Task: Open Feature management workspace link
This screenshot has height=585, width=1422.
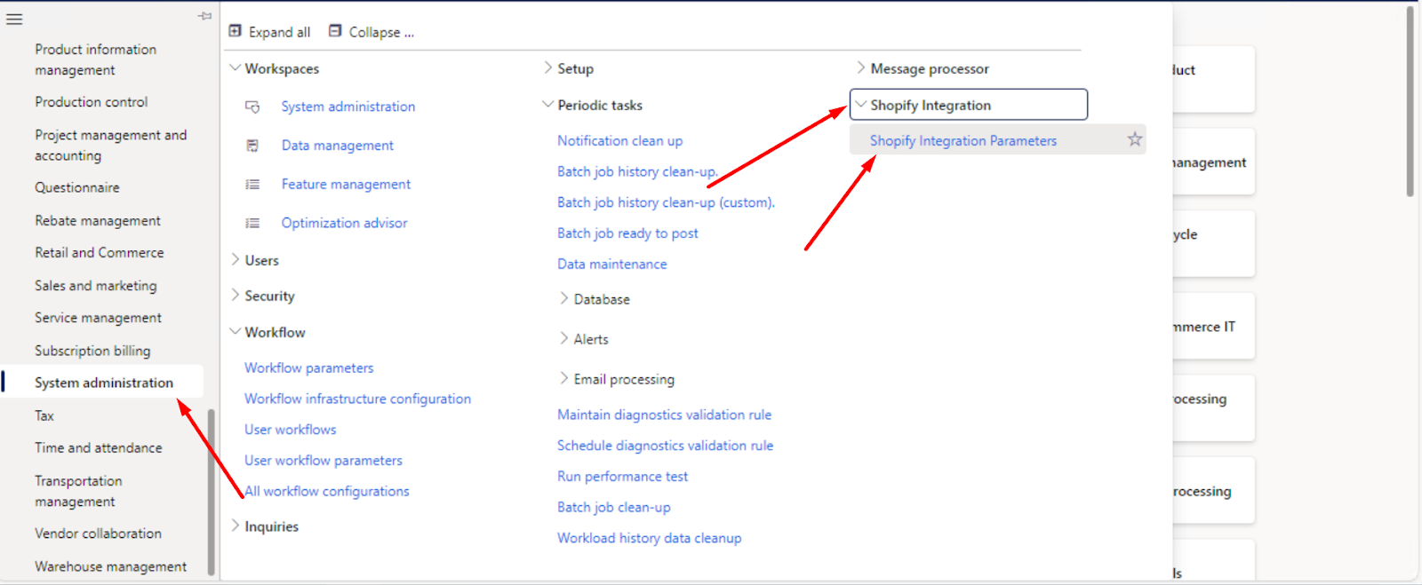Action: 346,185
